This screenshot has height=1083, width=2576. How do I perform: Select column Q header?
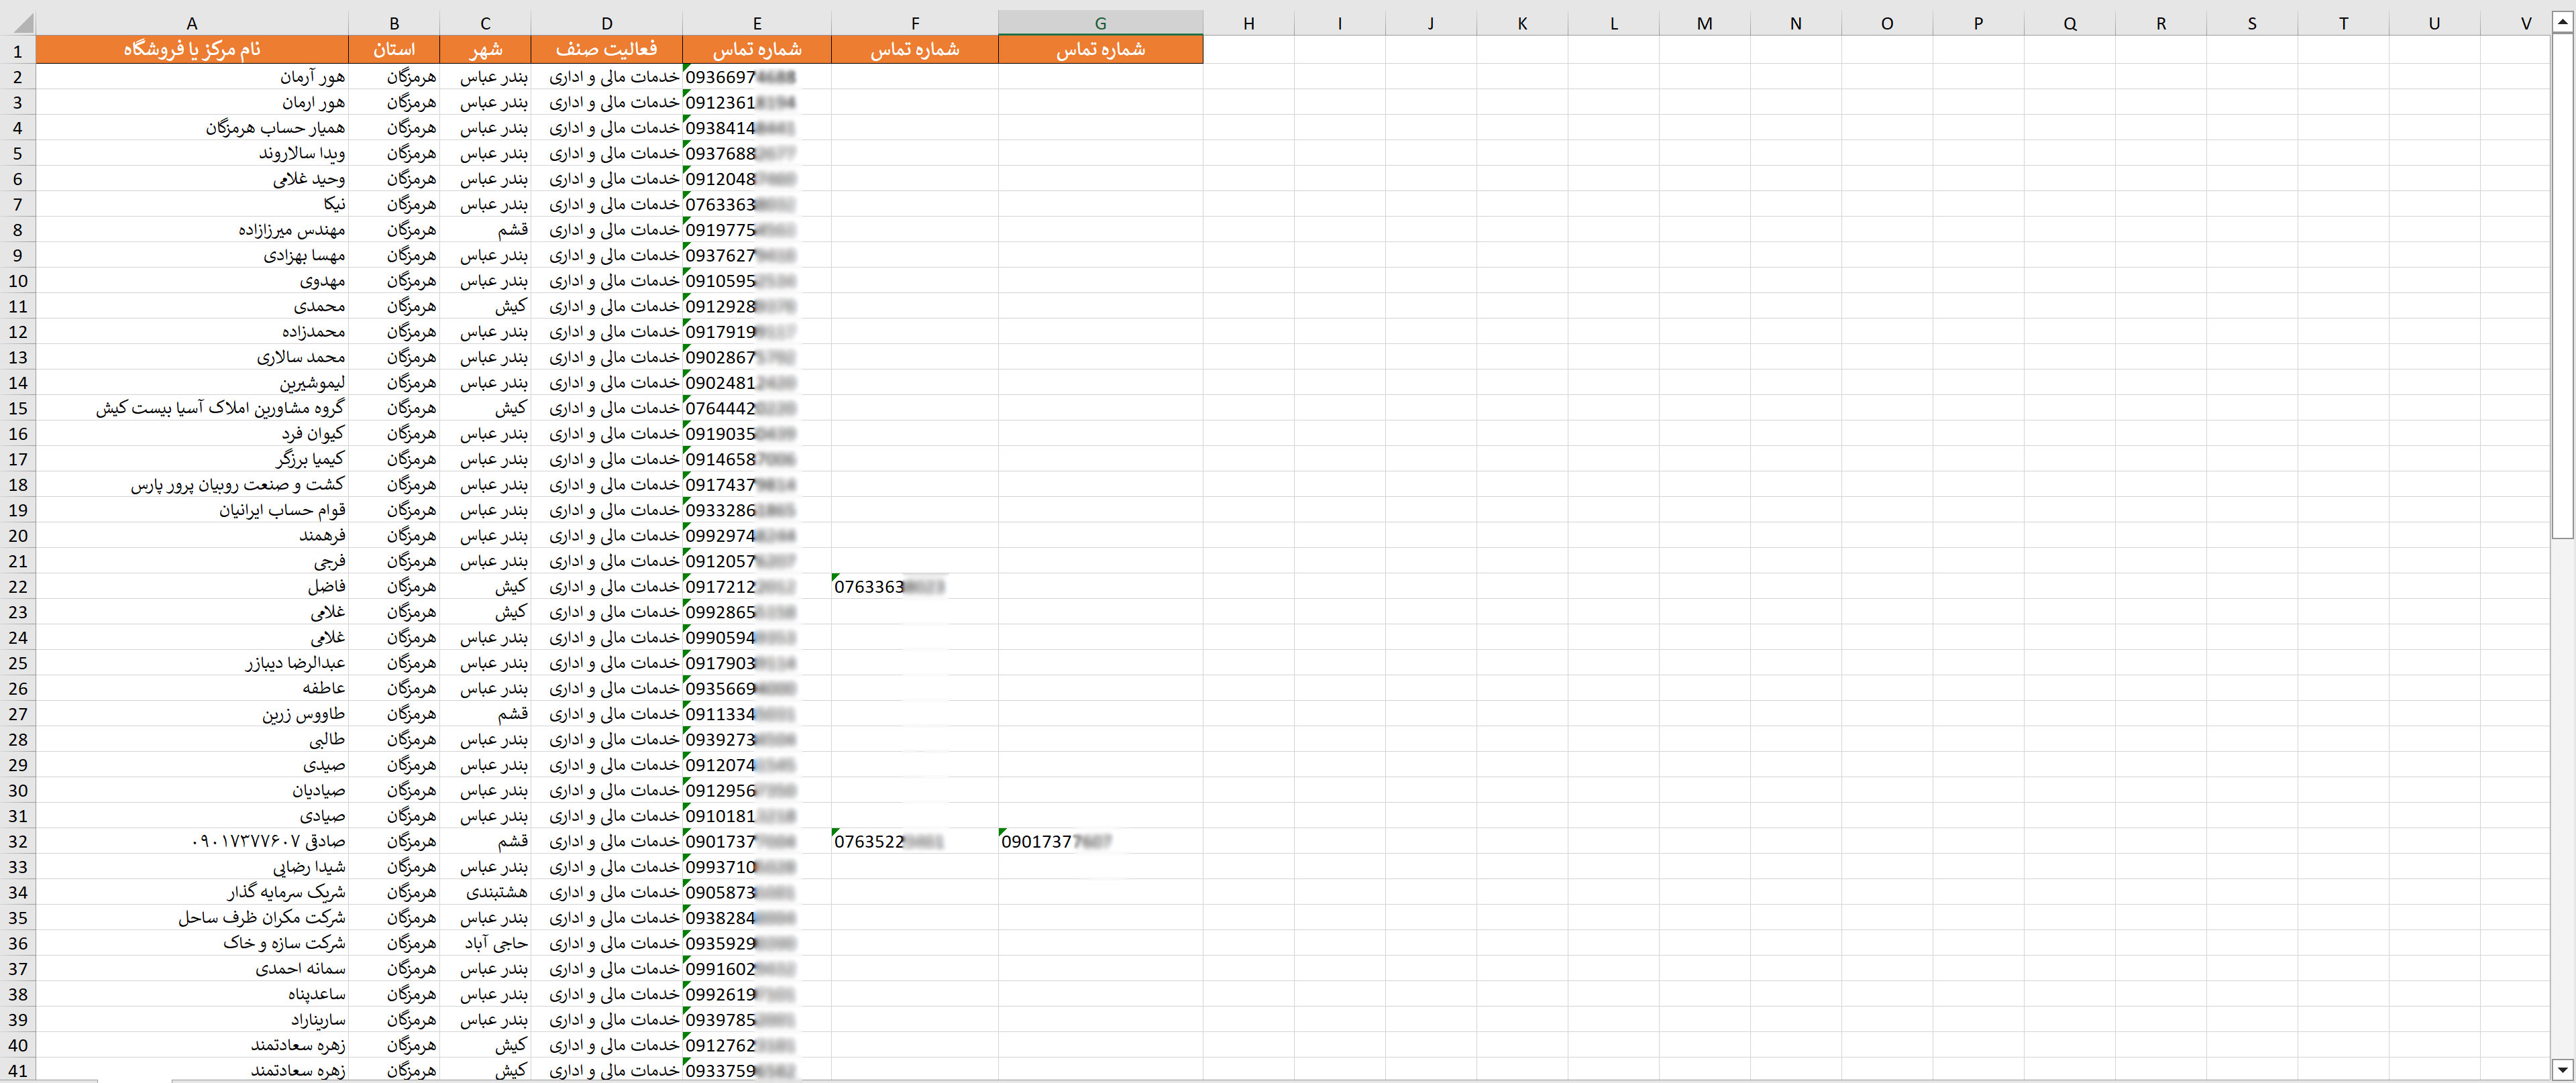click(2070, 23)
